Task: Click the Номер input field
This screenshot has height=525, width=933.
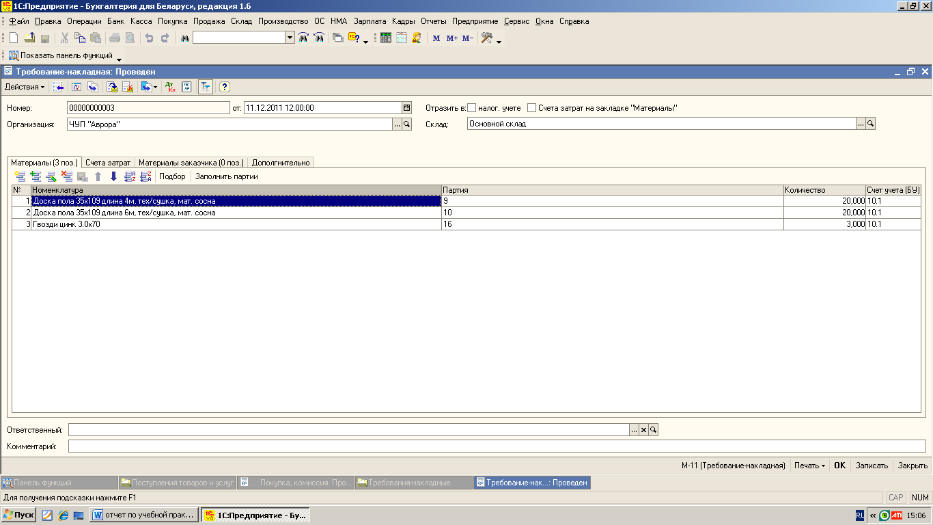Action: pyautogui.click(x=149, y=107)
